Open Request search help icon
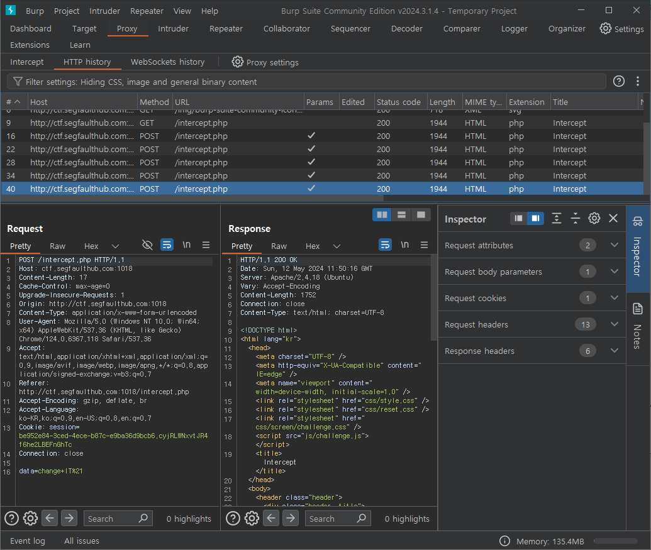Image resolution: width=651 pixels, height=550 pixels. pyautogui.click(x=11, y=518)
